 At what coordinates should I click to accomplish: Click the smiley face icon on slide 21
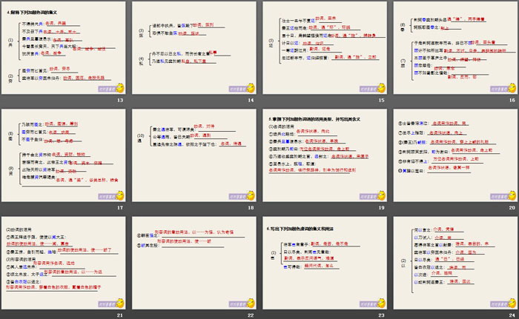(x=120, y=303)
